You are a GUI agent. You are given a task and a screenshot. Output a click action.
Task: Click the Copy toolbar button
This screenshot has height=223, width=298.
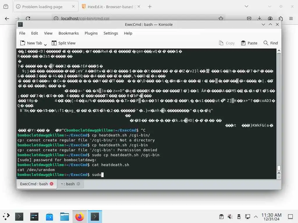[x=226, y=43]
